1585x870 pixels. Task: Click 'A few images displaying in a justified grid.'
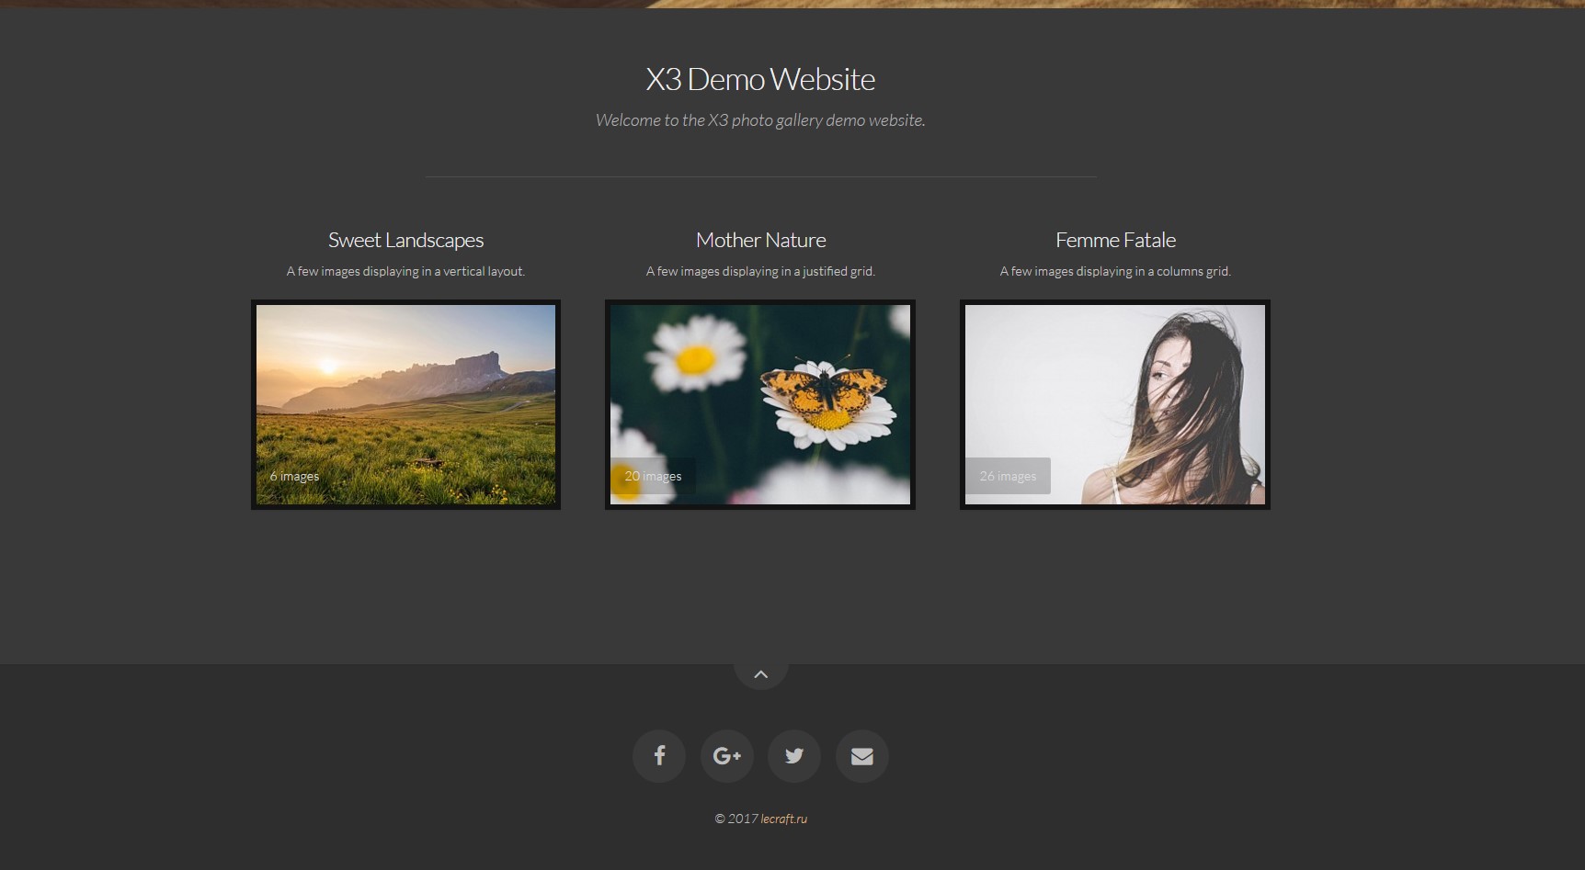[x=760, y=271]
